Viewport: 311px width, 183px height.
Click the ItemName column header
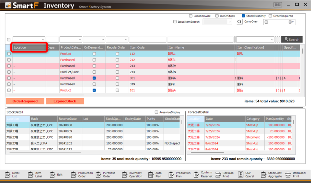201,47
